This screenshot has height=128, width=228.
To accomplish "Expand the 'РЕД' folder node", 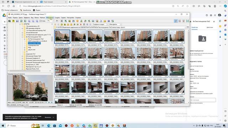I will (x=25, y=47).
